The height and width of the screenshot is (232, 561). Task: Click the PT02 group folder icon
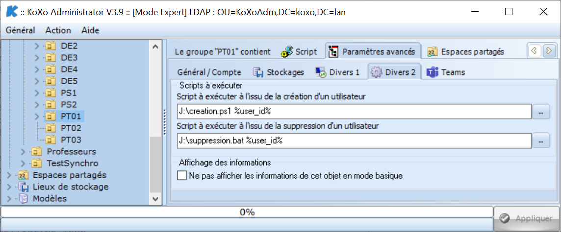[51, 128]
